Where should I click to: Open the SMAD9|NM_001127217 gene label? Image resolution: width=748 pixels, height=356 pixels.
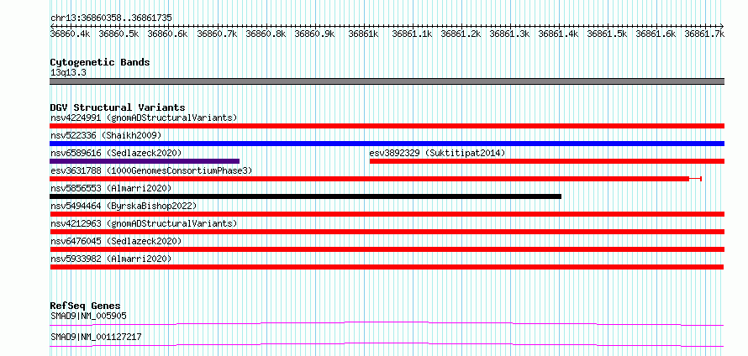tap(96, 337)
